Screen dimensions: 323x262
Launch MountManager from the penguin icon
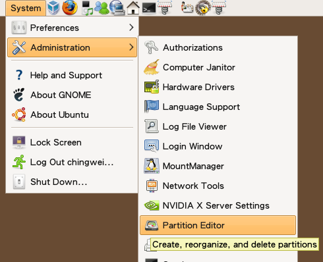click(x=152, y=166)
